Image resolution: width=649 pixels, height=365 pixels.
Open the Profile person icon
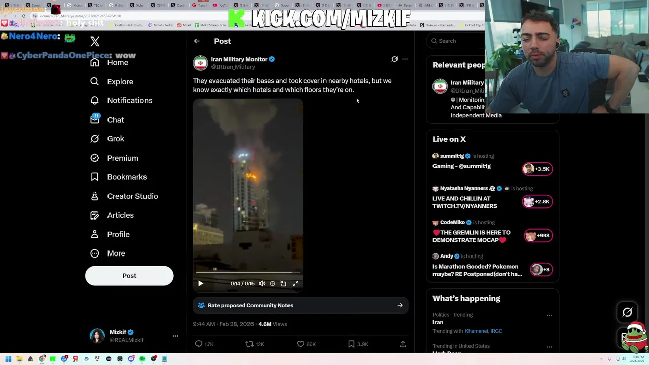click(x=95, y=234)
